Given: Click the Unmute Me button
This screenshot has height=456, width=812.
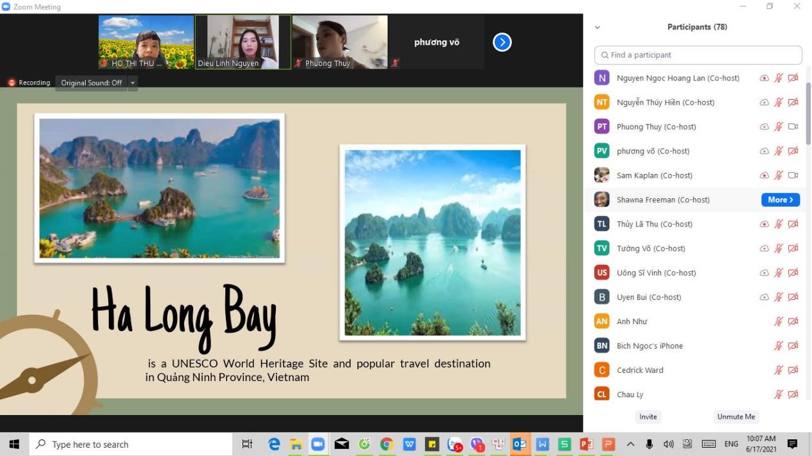Looking at the screenshot, I should [736, 417].
